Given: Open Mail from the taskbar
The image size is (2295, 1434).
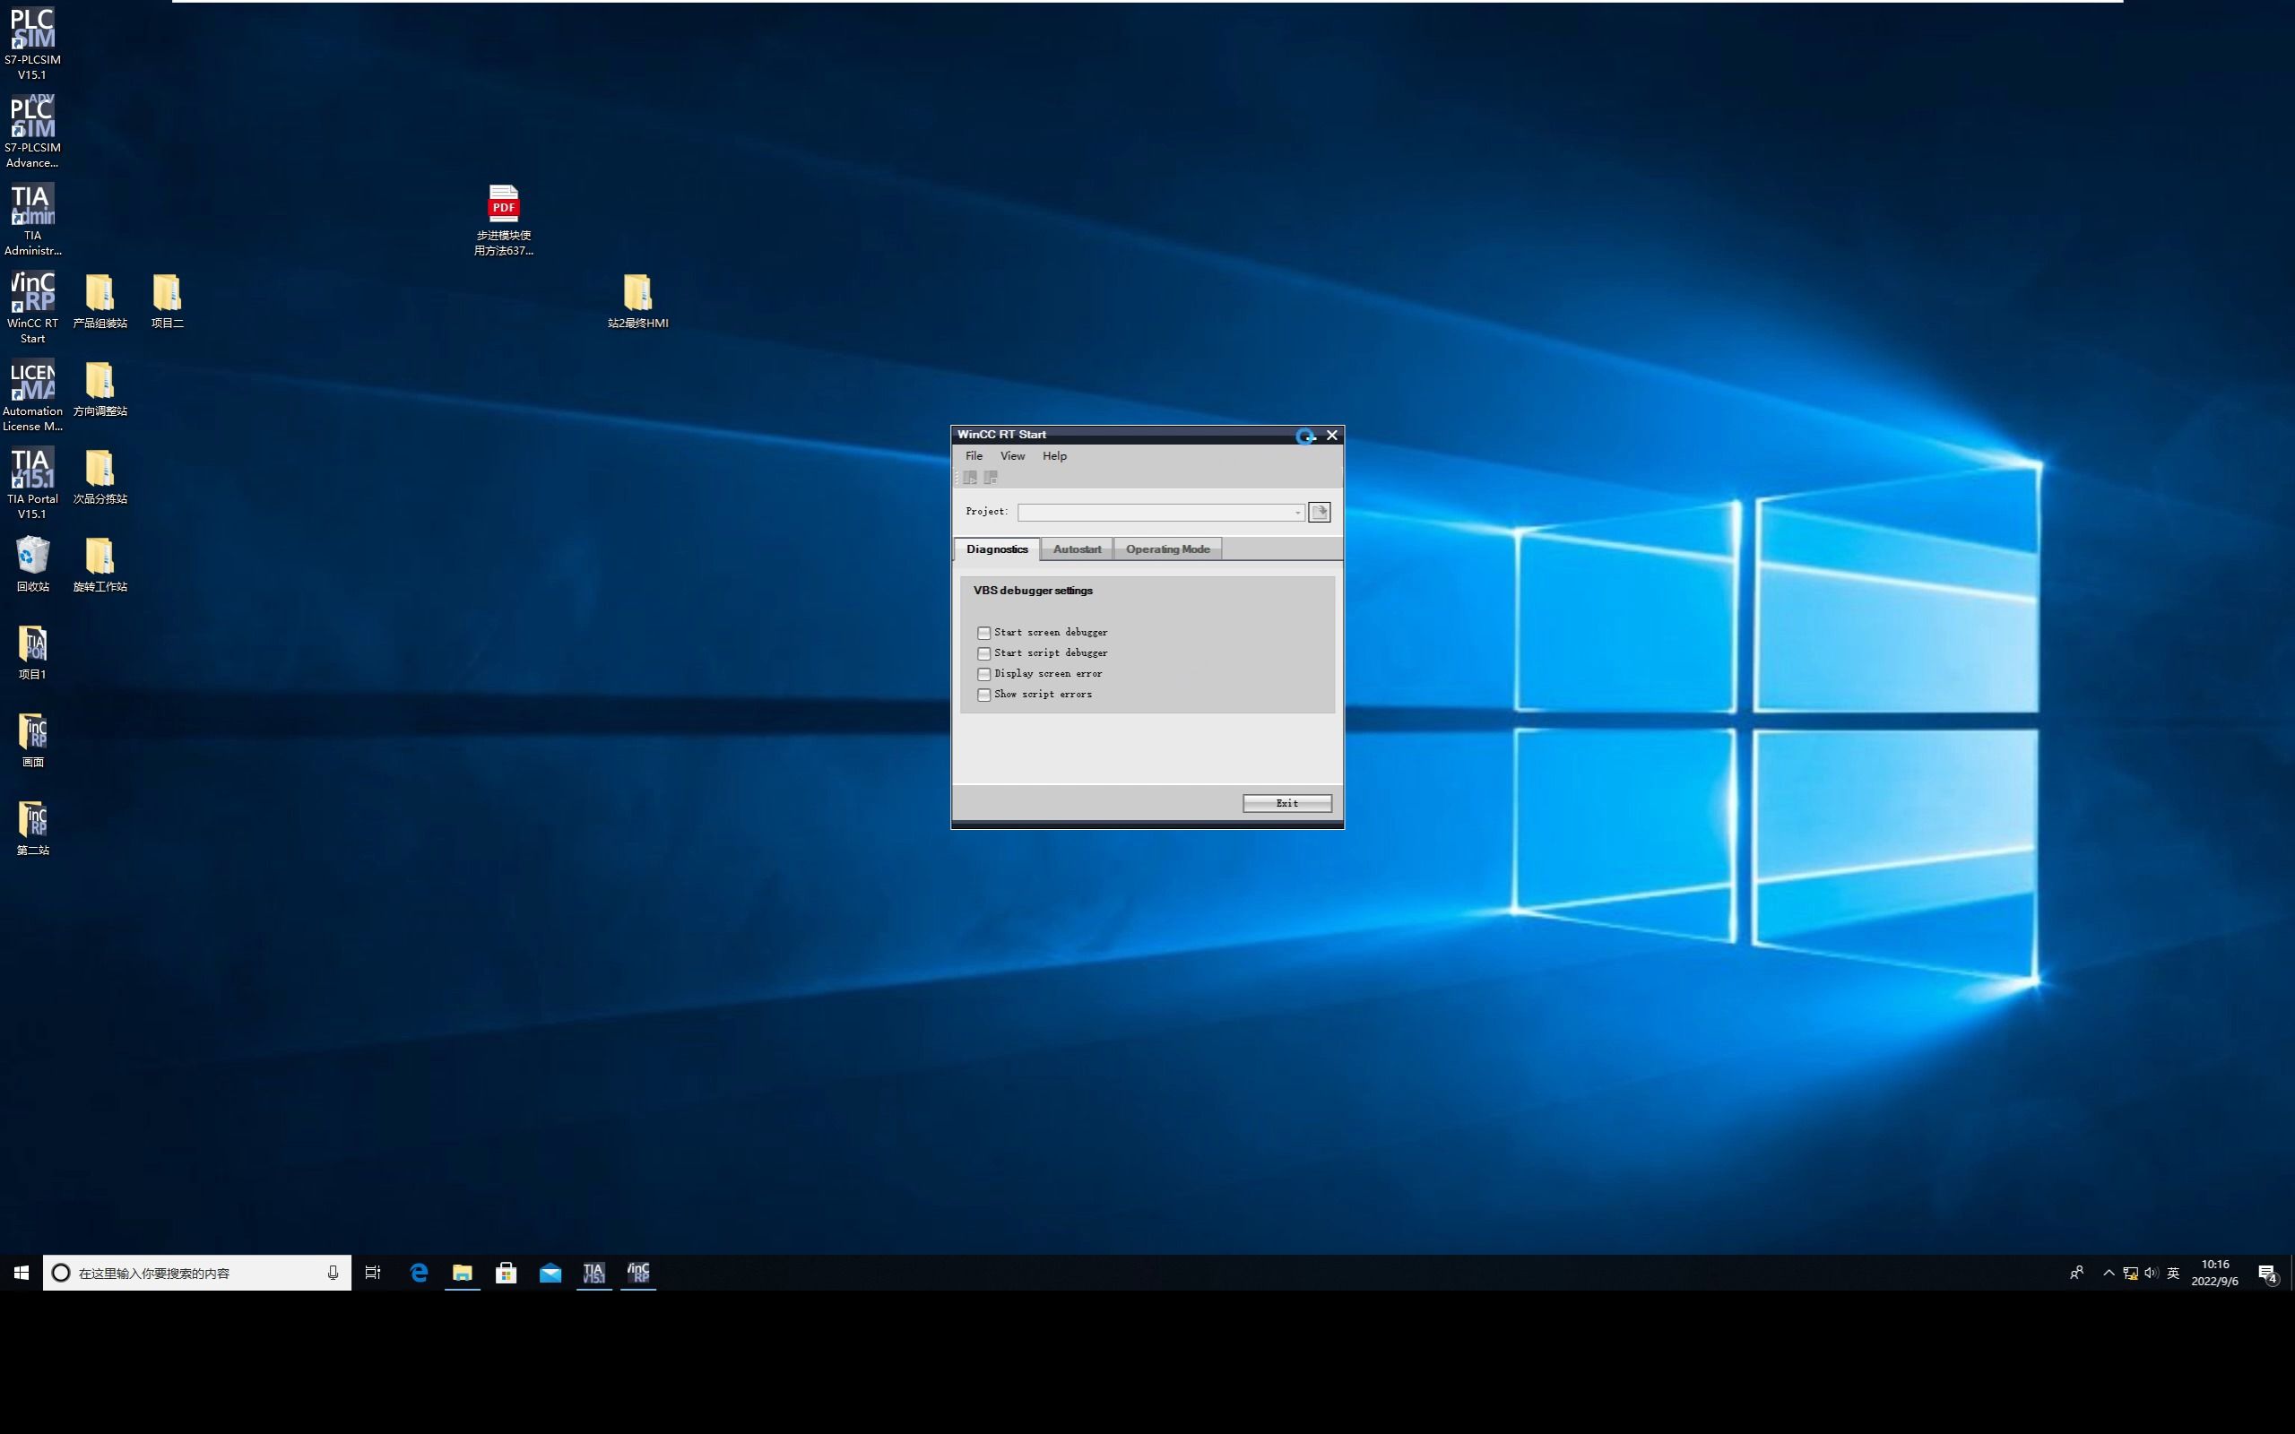Looking at the screenshot, I should pos(550,1273).
